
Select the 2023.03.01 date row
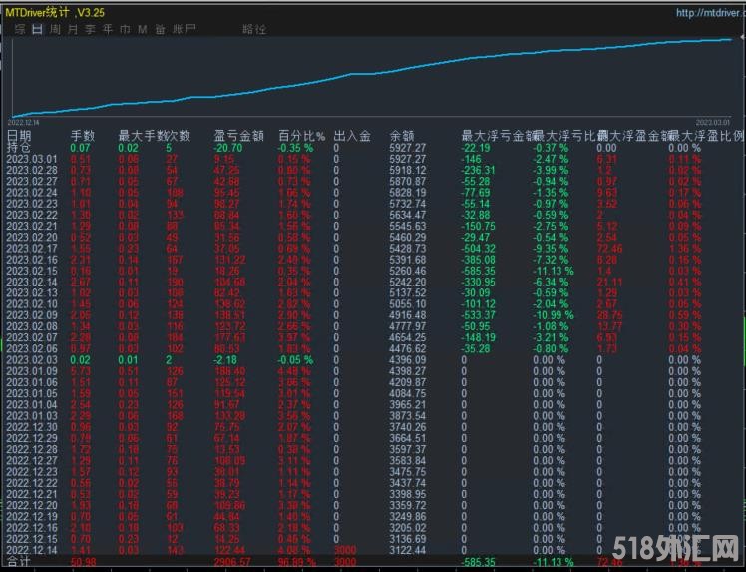(31, 159)
